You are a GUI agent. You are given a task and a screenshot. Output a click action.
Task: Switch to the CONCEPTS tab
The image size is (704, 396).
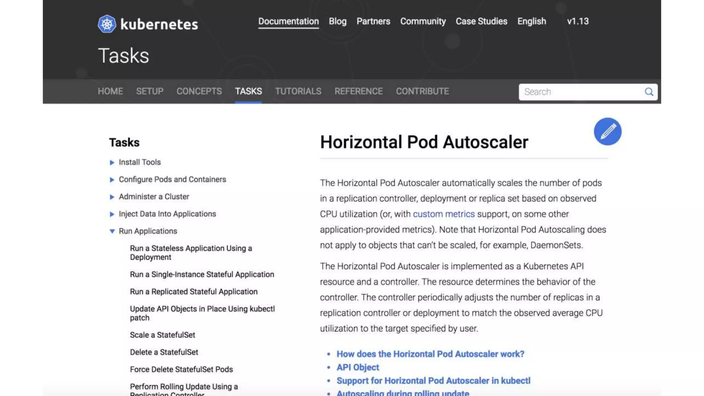point(199,91)
